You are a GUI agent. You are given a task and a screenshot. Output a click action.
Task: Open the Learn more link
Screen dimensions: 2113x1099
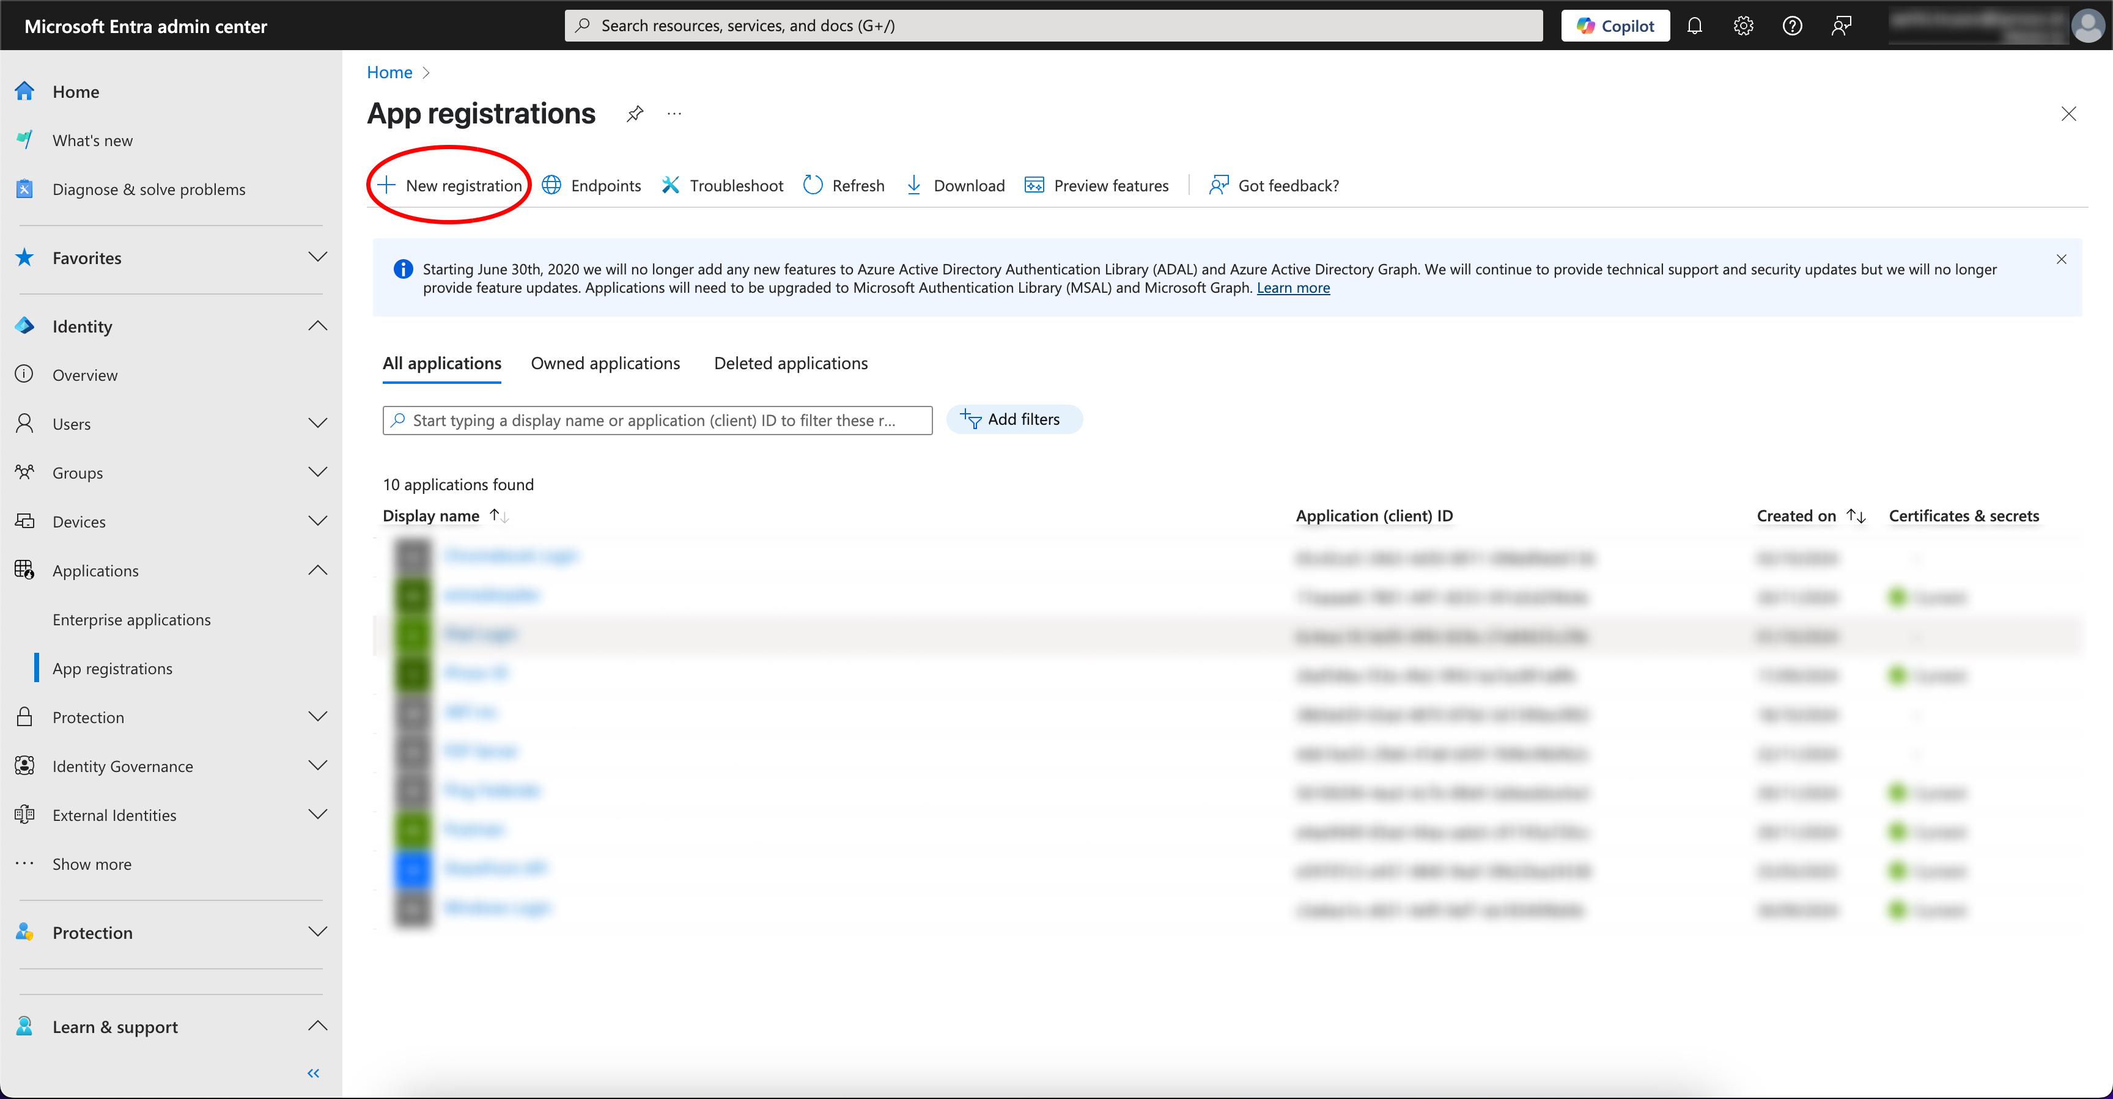(x=1293, y=288)
